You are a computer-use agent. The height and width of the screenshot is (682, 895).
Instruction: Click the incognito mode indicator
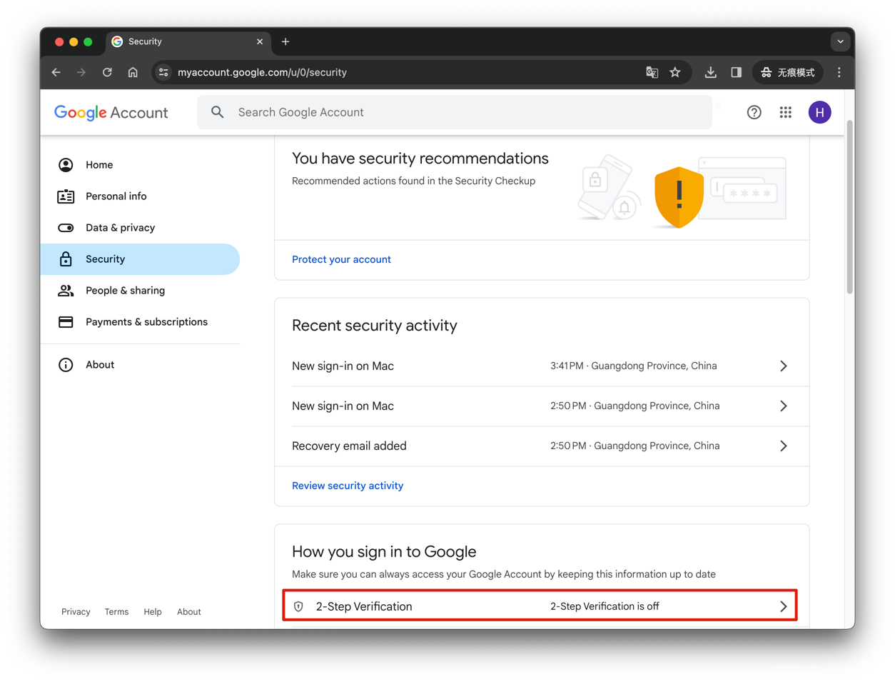[x=788, y=72]
